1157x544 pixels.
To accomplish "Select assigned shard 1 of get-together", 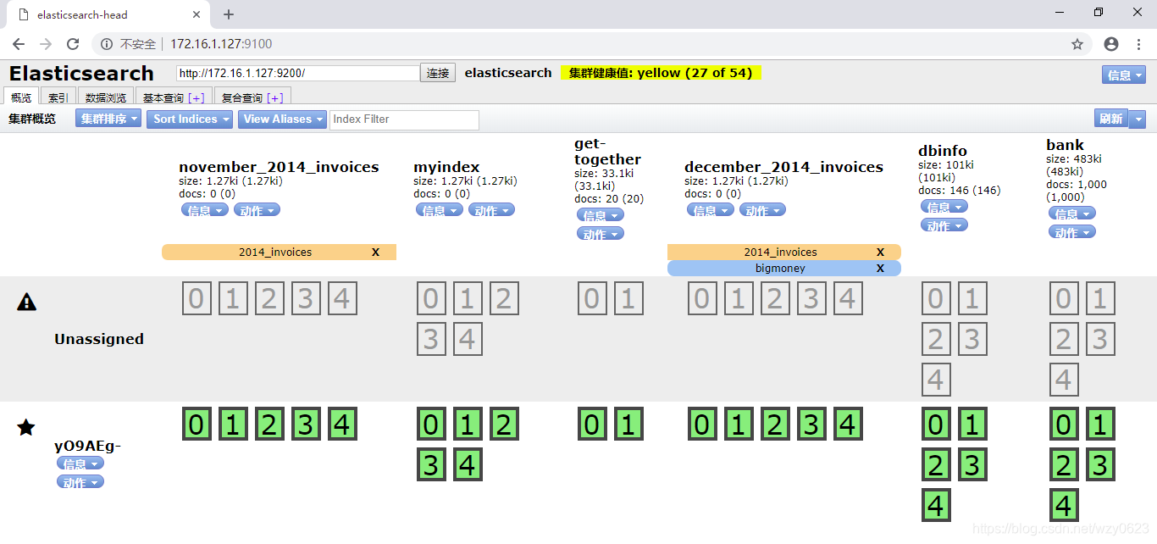I will 628,424.
